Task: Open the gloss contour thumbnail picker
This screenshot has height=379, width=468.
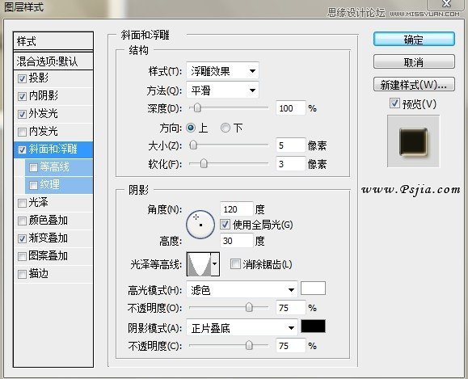Action: pyautogui.click(x=199, y=264)
